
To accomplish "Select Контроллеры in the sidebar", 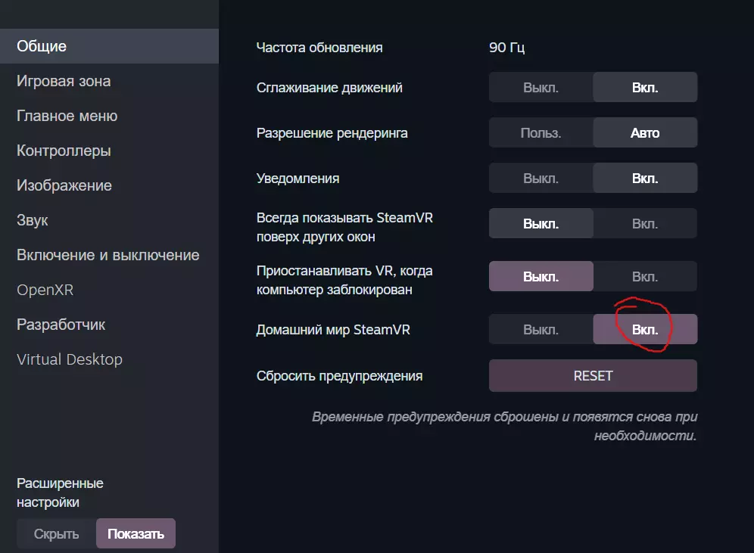I will (64, 151).
